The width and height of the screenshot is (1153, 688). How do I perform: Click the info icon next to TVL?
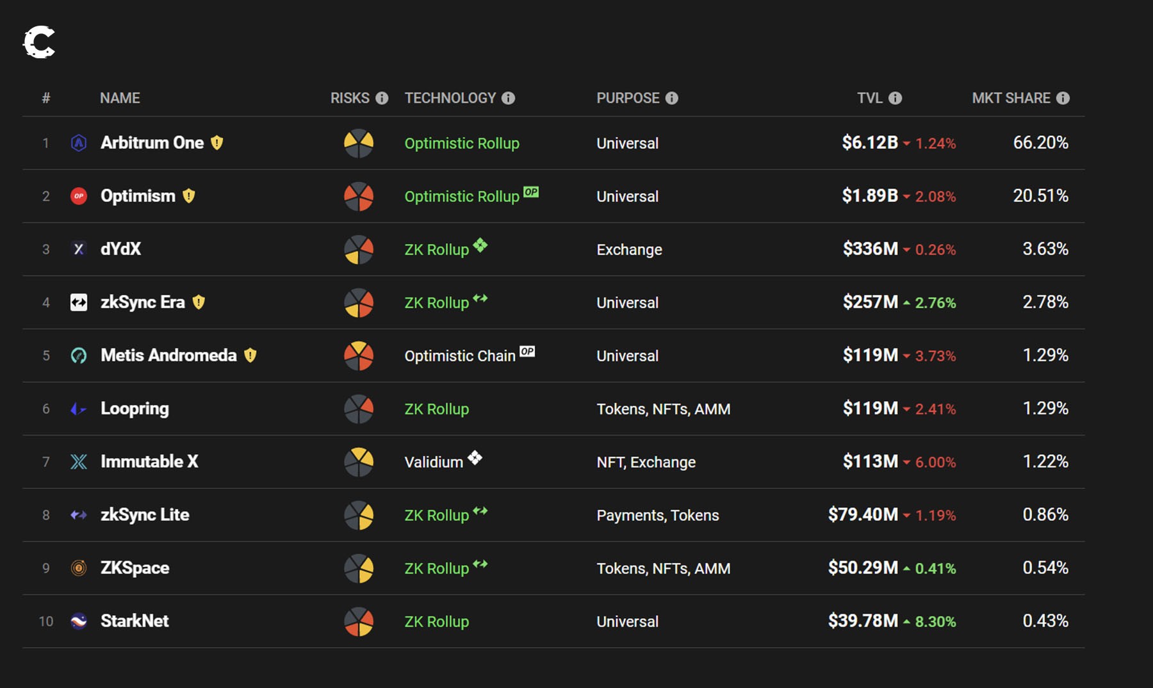895,98
